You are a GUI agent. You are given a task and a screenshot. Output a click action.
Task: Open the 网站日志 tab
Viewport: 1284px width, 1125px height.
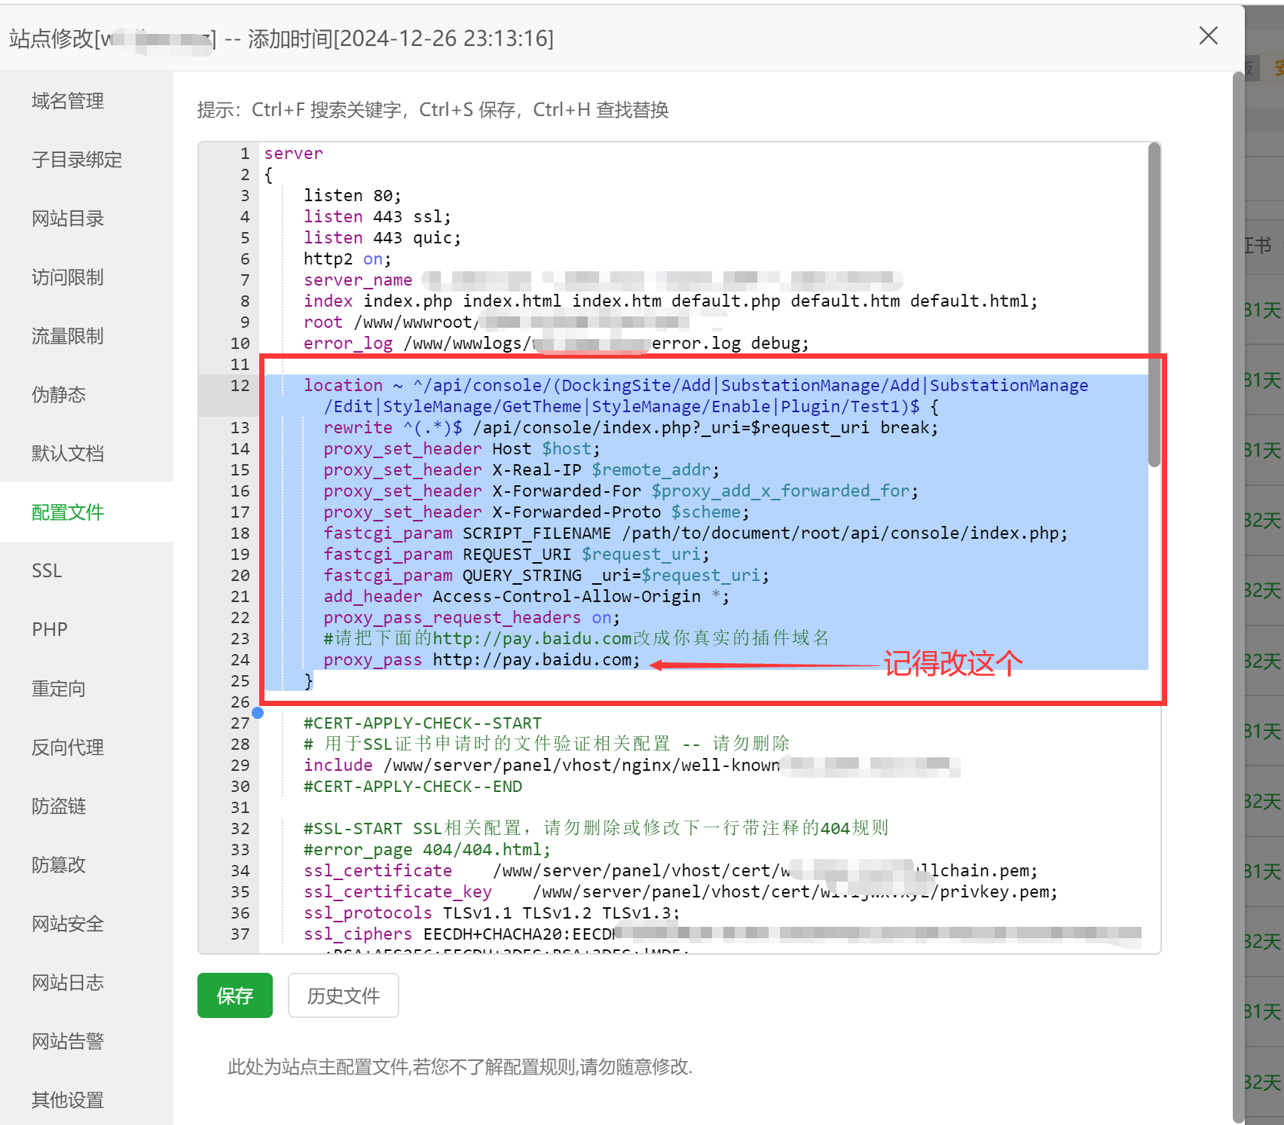(68, 983)
